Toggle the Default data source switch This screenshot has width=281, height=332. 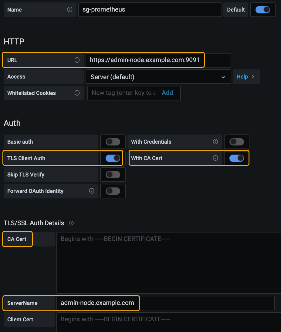pyautogui.click(x=262, y=10)
